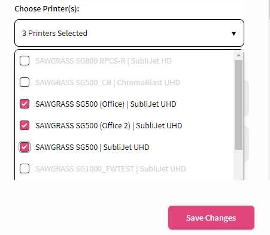Pick the SG500 (Office 2) SubliJet UHD entry text
The height and width of the screenshot is (235, 270).
[109, 125]
